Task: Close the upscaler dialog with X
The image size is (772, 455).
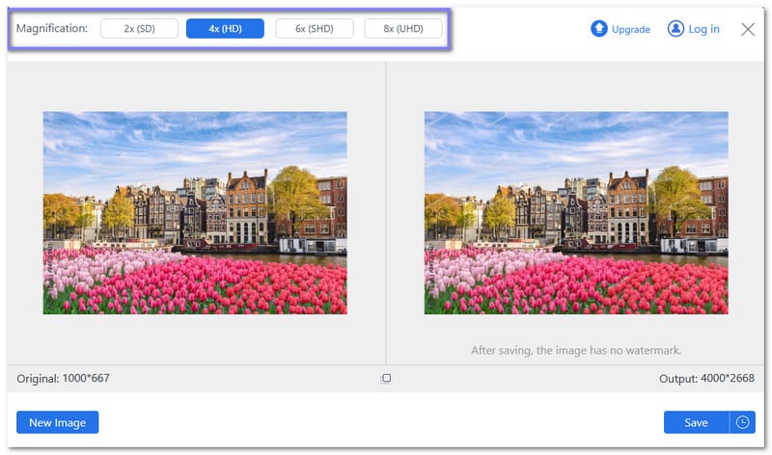Action: pos(748,29)
